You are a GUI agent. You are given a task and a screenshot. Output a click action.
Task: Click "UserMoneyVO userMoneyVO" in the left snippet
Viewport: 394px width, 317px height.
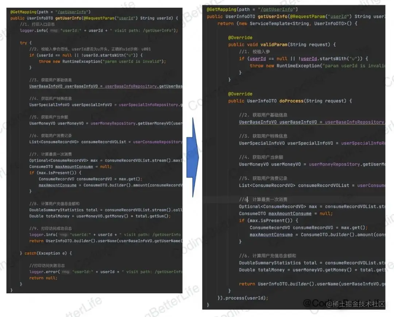56,123
